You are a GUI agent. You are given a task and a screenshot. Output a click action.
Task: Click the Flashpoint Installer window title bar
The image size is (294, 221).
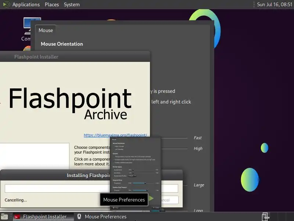point(75,57)
